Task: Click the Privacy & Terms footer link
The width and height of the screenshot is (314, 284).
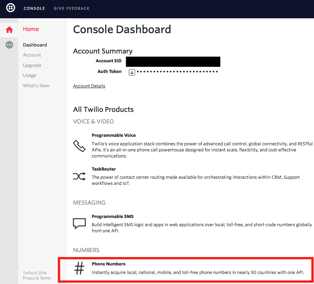Action: pyautogui.click(x=37, y=278)
